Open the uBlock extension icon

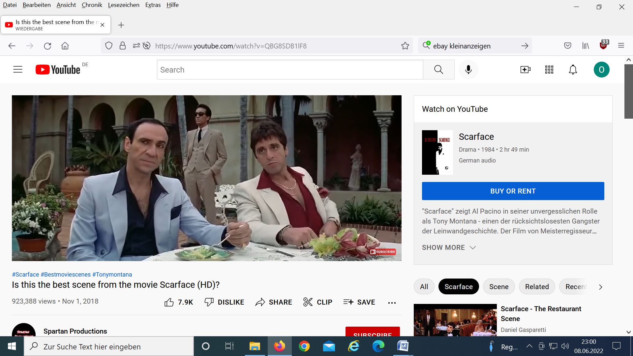[x=604, y=45]
